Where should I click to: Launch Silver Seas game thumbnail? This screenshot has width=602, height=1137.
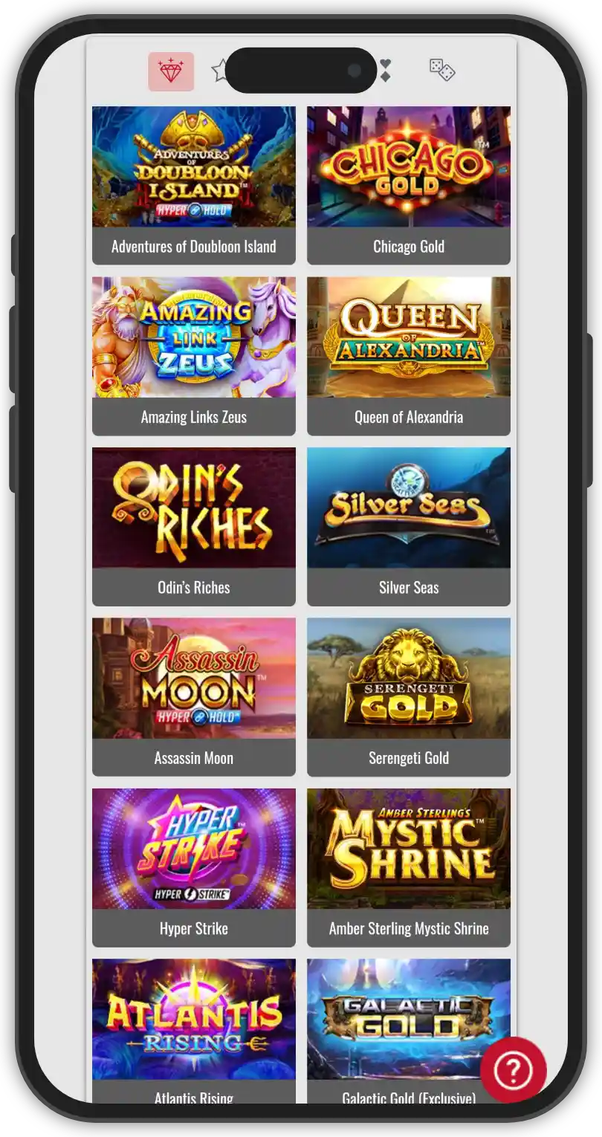409,508
